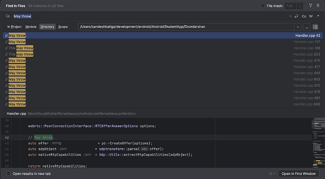Enable the File mask checkbox
Image resolution: width=325 pixels, height=179 pixels.
263,6
